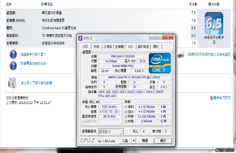Click the 倍頻 value x 12.0 ( 12 - 32 )
This screenshot has height=153, width=236.
[109, 111]
